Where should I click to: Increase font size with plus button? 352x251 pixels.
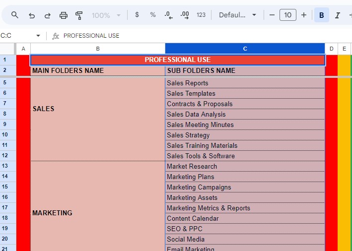304,15
